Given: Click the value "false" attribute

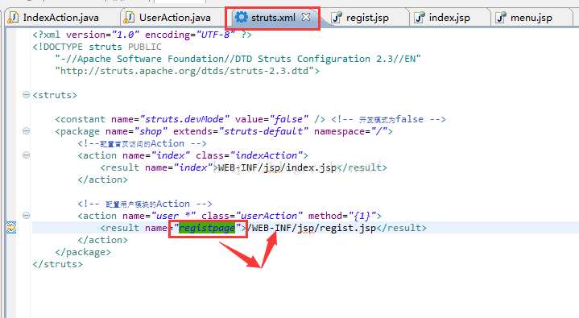Looking at the screenshot, I should click(x=289, y=119).
